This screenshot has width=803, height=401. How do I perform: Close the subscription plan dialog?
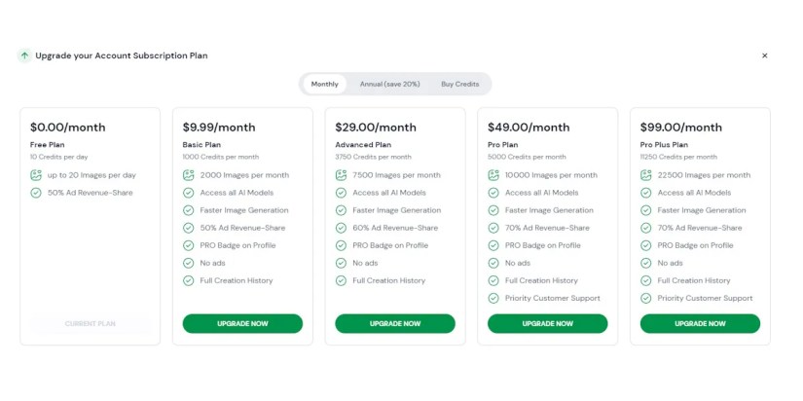coord(764,55)
